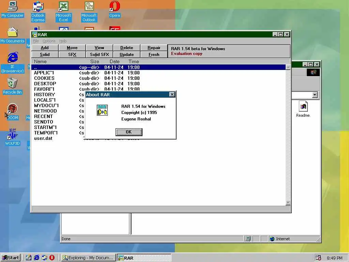The height and width of the screenshot is (262, 349).
Task: Click the Windows logo throbber in Explorer window
Action: click(x=313, y=72)
